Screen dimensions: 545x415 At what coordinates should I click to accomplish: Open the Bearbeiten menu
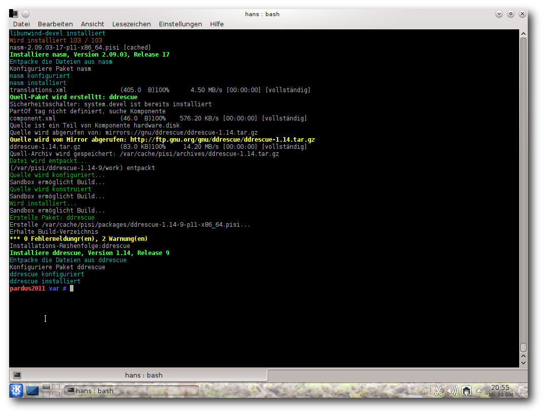(55, 24)
